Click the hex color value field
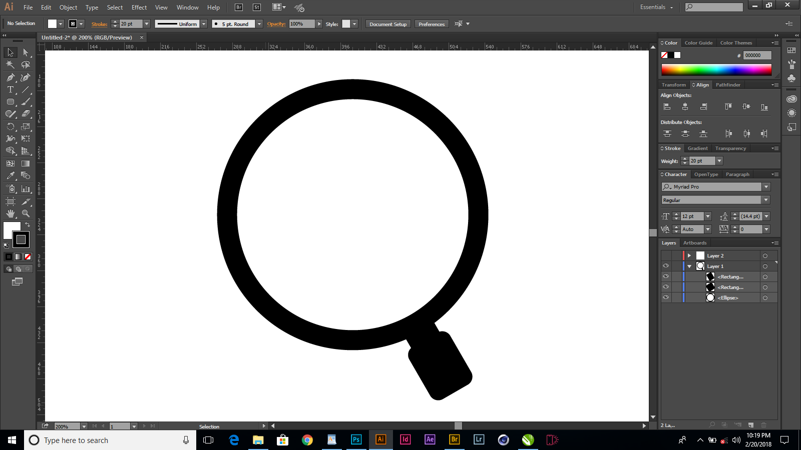The width and height of the screenshot is (801, 450). [x=757, y=55]
